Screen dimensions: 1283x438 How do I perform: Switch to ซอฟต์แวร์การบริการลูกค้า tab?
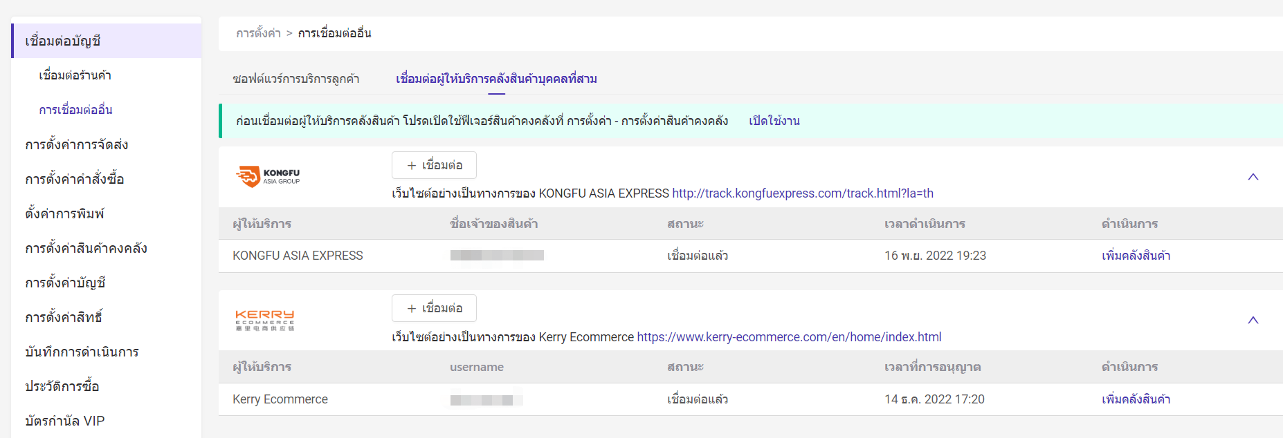tap(296, 79)
